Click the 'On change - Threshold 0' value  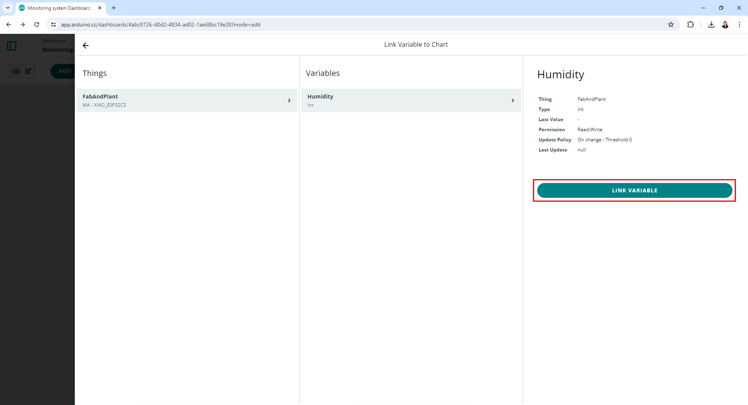pyautogui.click(x=605, y=140)
